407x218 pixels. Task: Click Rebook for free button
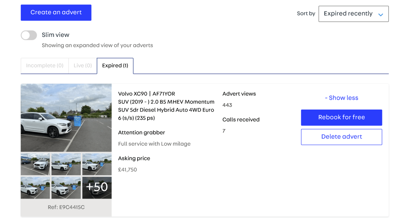341,118
